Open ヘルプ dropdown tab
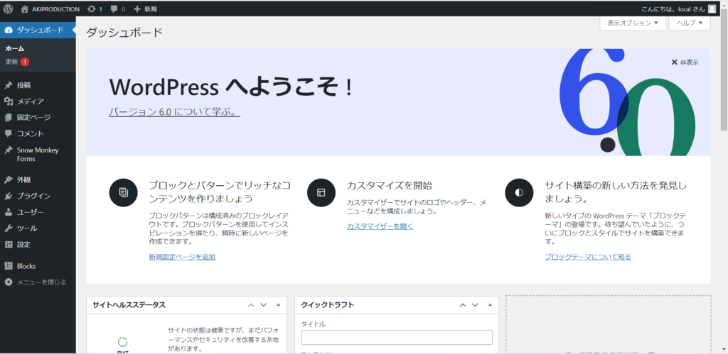Screen dimensions: 728x354 690,23
